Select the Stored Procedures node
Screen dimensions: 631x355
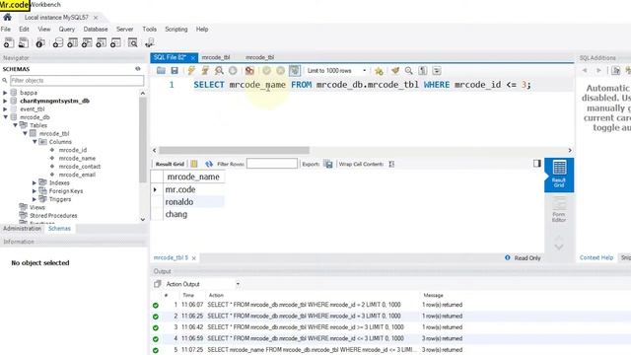pyautogui.click(x=53, y=215)
